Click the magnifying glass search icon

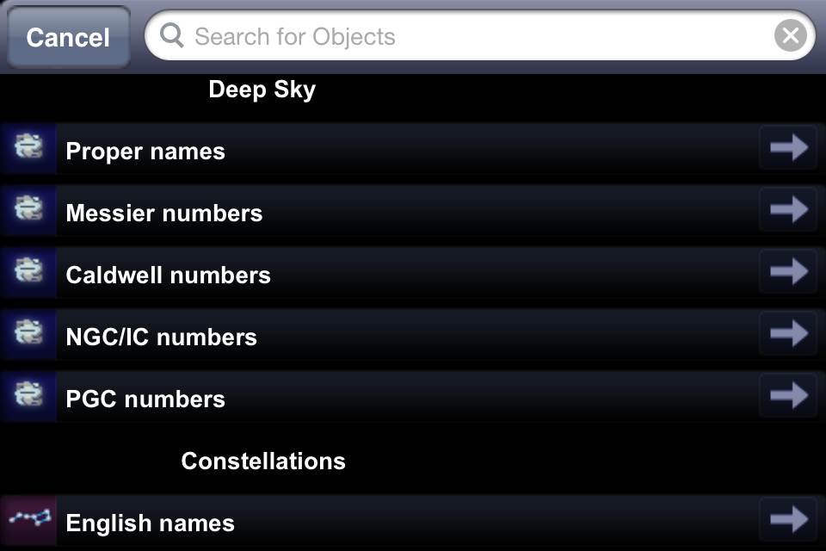click(172, 36)
